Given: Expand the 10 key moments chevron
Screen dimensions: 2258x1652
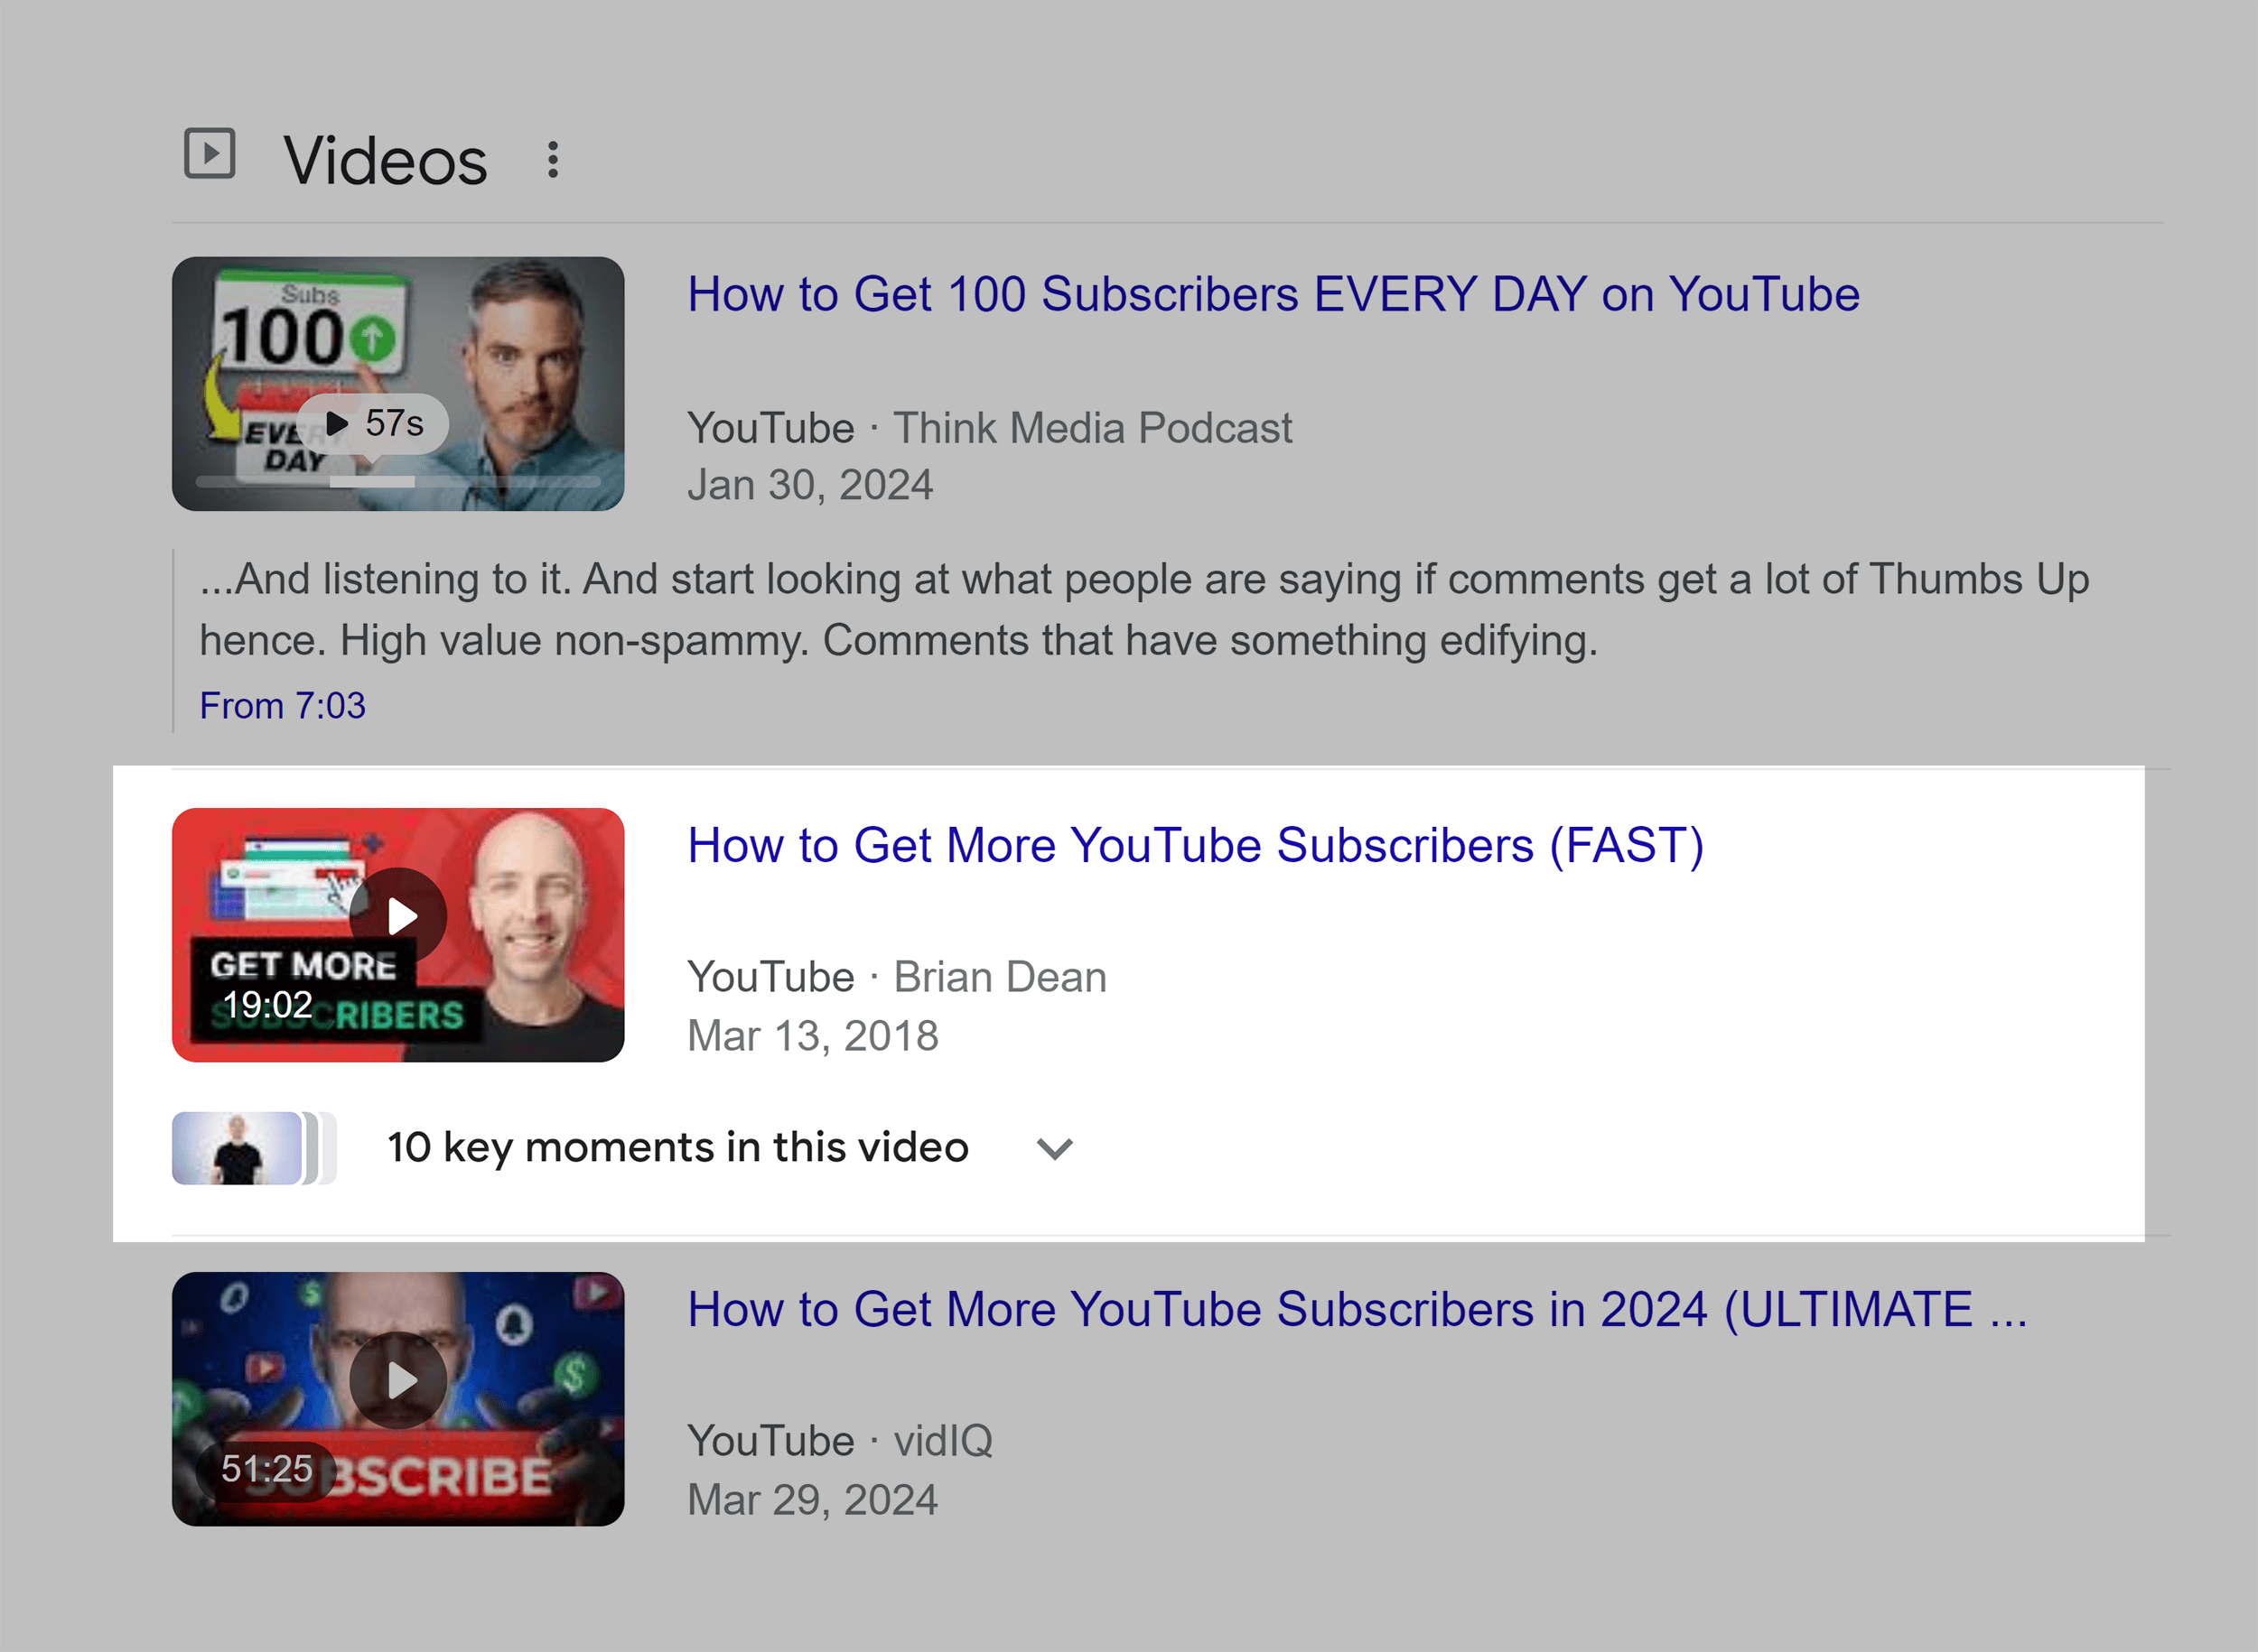Looking at the screenshot, I should click(1054, 1148).
